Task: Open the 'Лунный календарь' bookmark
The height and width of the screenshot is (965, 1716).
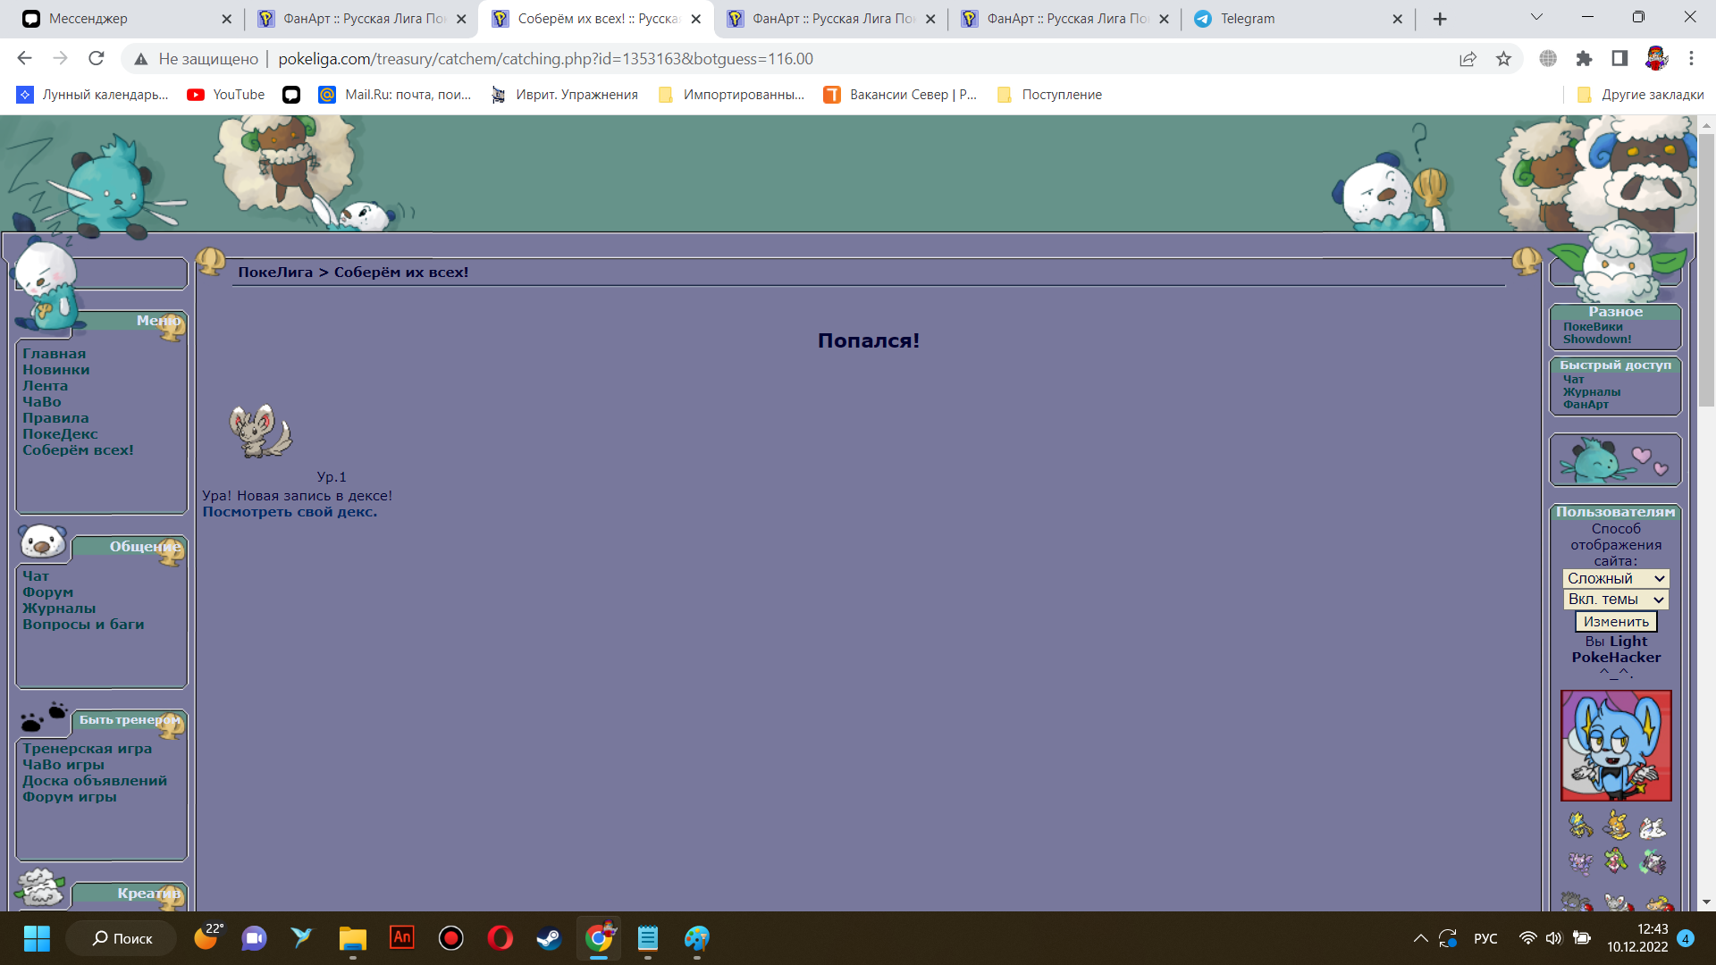Action: (93, 95)
